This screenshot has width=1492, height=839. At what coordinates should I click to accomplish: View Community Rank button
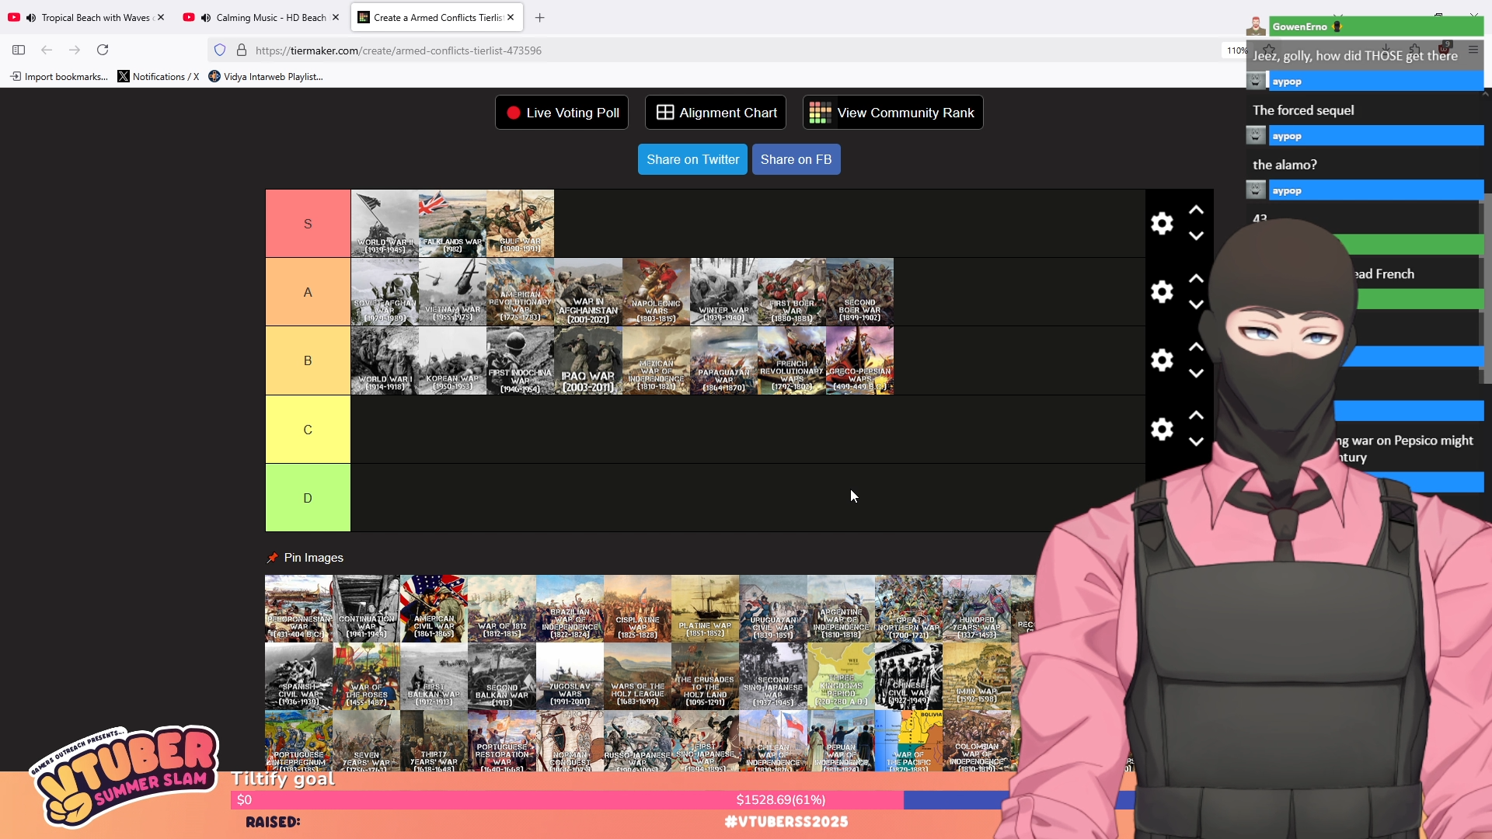tap(893, 113)
